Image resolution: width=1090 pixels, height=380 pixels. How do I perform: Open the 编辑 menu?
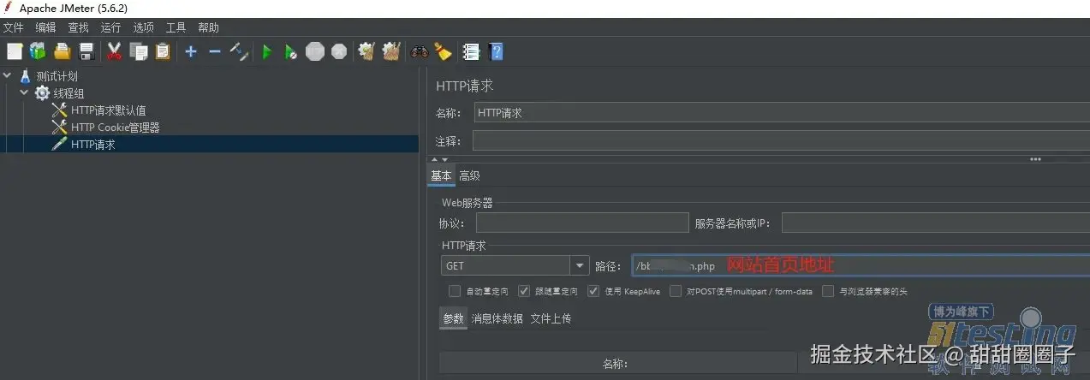click(x=45, y=27)
